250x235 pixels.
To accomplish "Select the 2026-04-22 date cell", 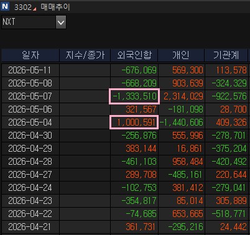I will click(30, 214).
